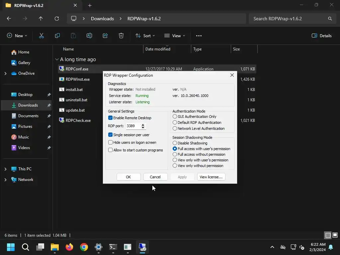This screenshot has width=340, height=255.
Task: Click the Rename icon in toolbar
Action: (89, 36)
